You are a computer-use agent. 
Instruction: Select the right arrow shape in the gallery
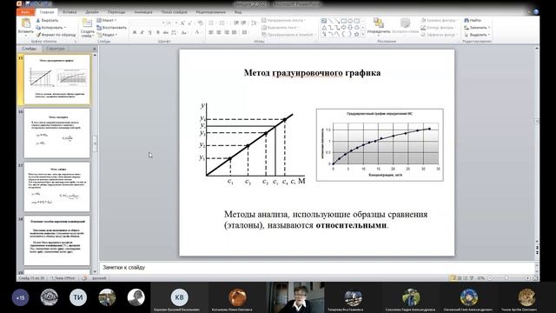pos(344,27)
